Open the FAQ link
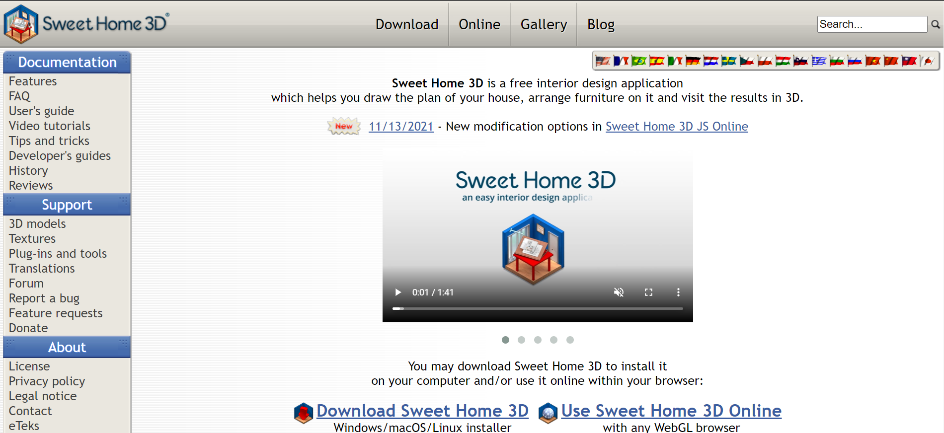Image resolution: width=944 pixels, height=433 pixels. [19, 96]
